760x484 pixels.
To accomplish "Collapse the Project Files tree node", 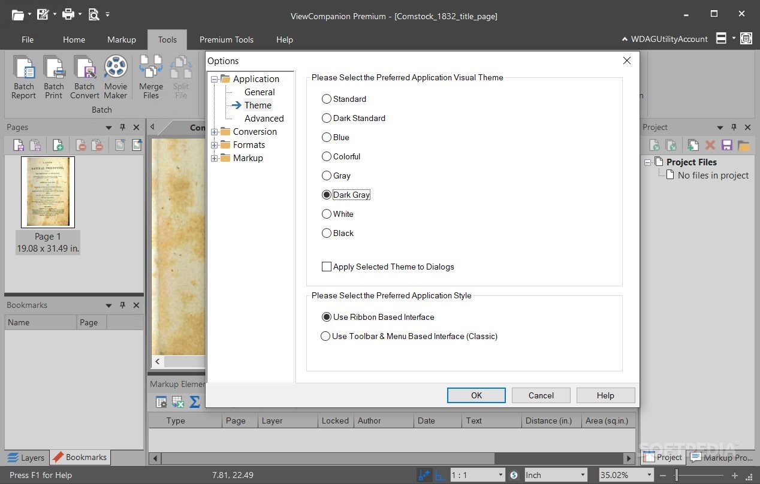I will tap(648, 162).
